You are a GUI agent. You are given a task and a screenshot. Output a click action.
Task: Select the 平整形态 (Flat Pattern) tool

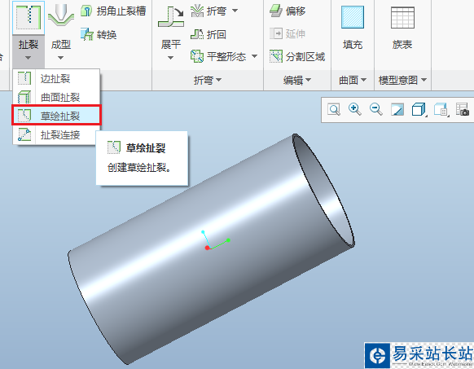(x=218, y=56)
